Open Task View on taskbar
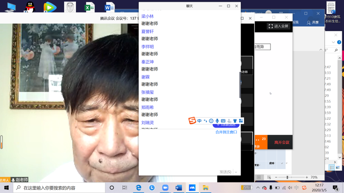344x193 pixels. (x=124, y=188)
